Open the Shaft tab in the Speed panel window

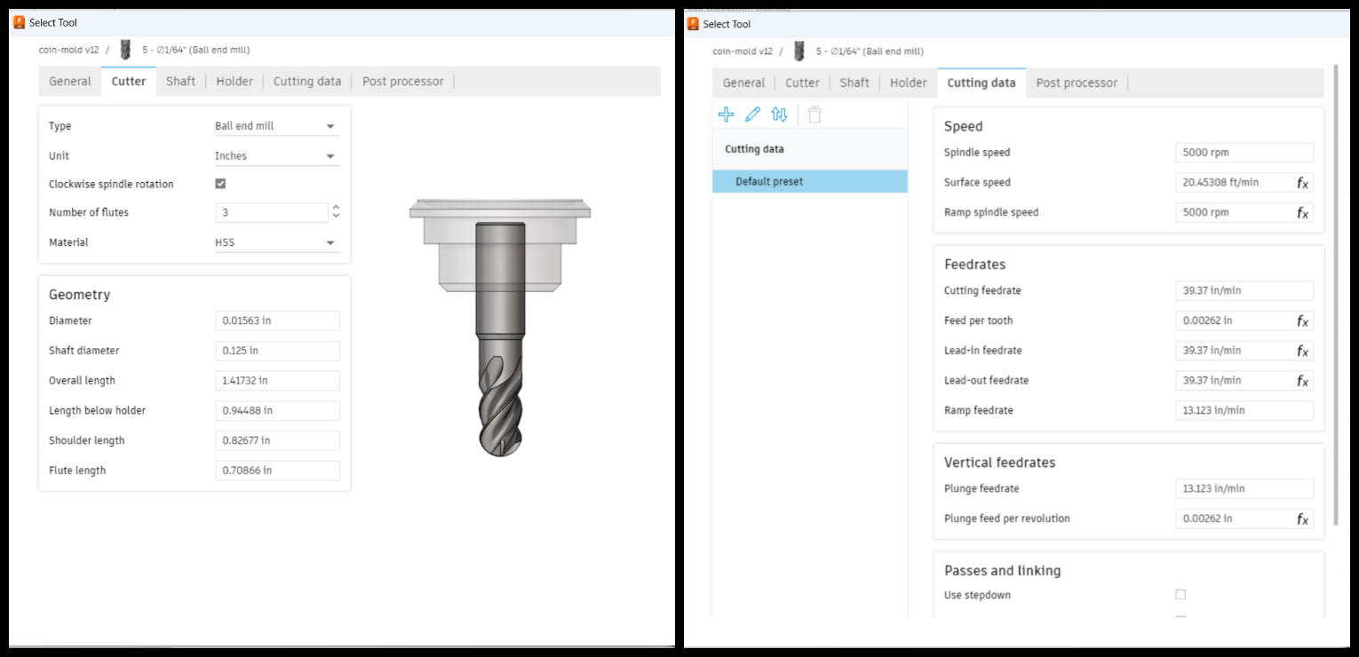tap(854, 83)
